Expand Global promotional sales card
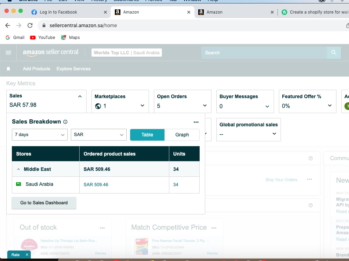 click(274, 134)
